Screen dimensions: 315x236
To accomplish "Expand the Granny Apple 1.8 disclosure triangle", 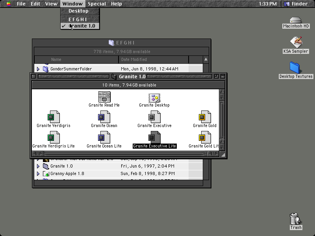I will [x=38, y=174].
